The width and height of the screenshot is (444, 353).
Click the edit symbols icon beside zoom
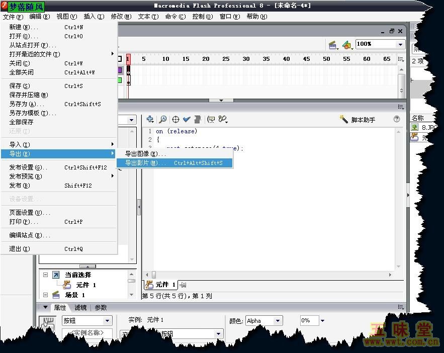coord(347,45)
